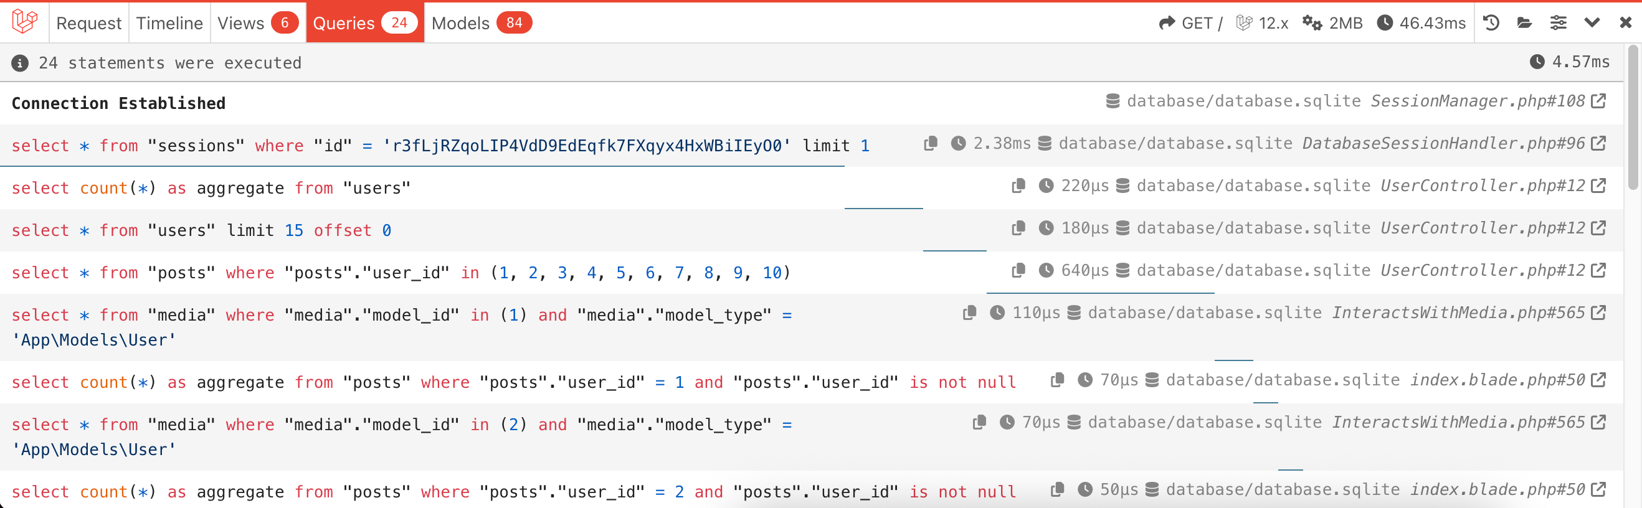Open request history icon
The width and height of the screenshot is (1642, 508).
pyautogui.click(x=1491, y=23)
